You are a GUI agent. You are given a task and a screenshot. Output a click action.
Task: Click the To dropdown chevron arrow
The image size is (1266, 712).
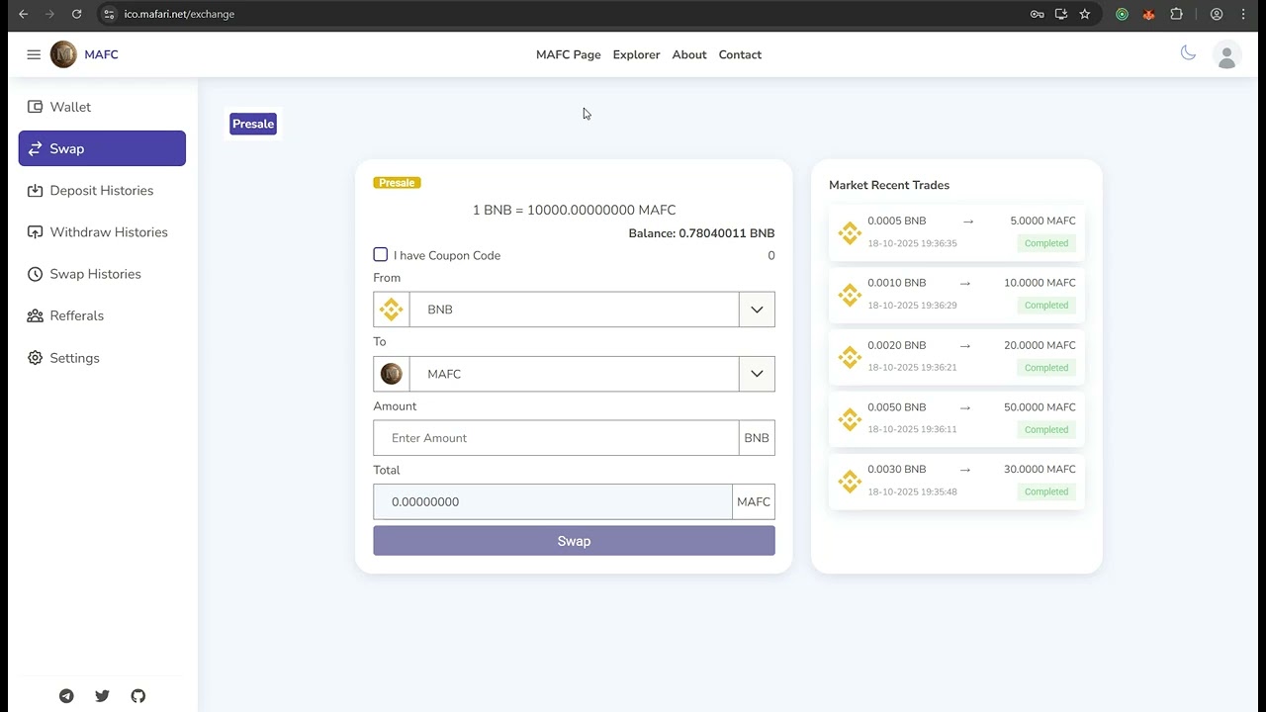tap(757, 374)
